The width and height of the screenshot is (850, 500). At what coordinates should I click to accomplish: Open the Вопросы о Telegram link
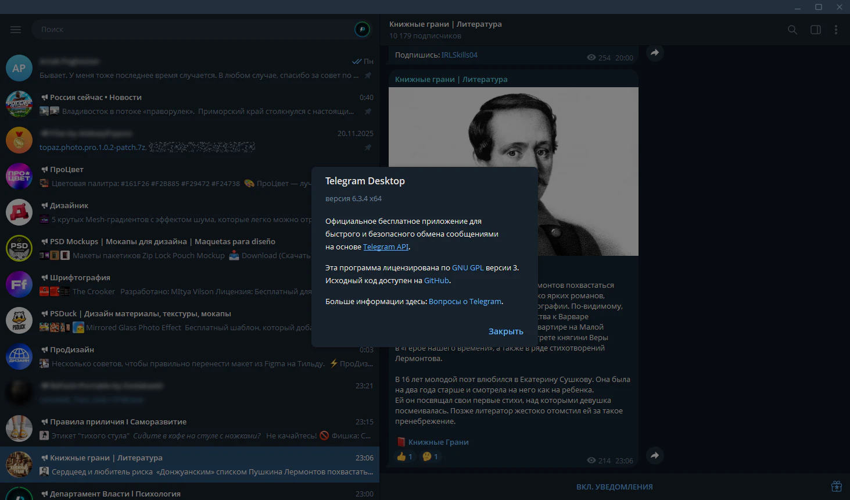coord(465,302)
